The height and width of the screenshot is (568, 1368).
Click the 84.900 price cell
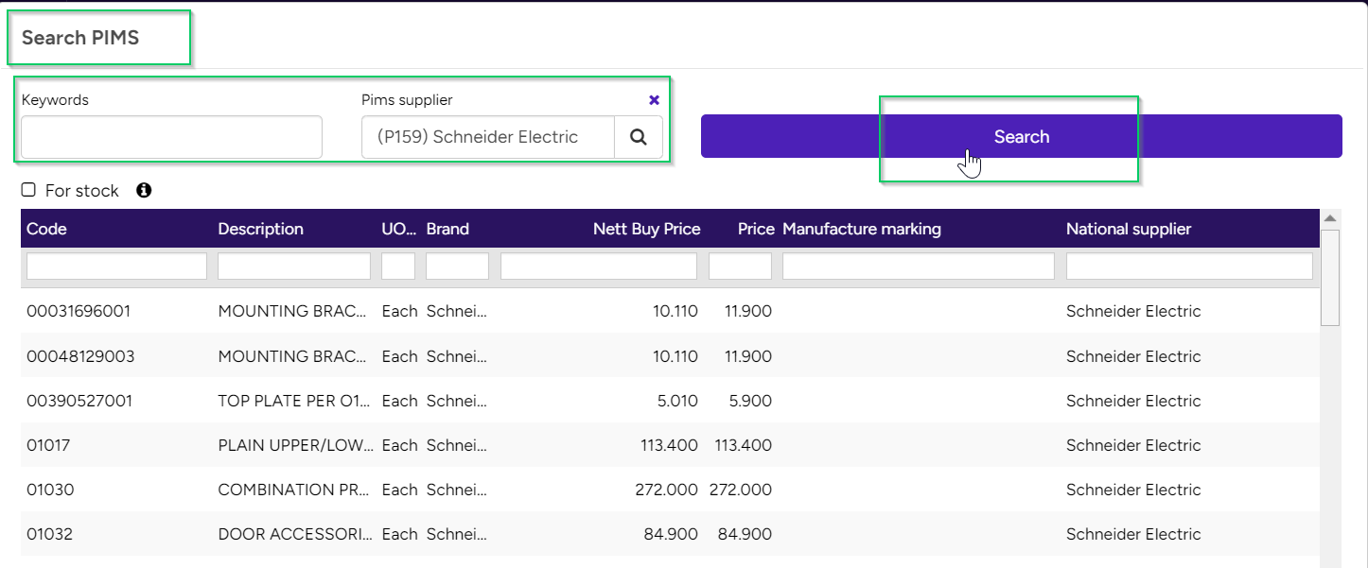coord(745,534)
